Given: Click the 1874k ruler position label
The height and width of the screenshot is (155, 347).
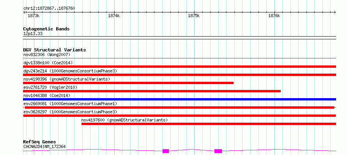Looking at the screenshot, I should coord(114,16).
